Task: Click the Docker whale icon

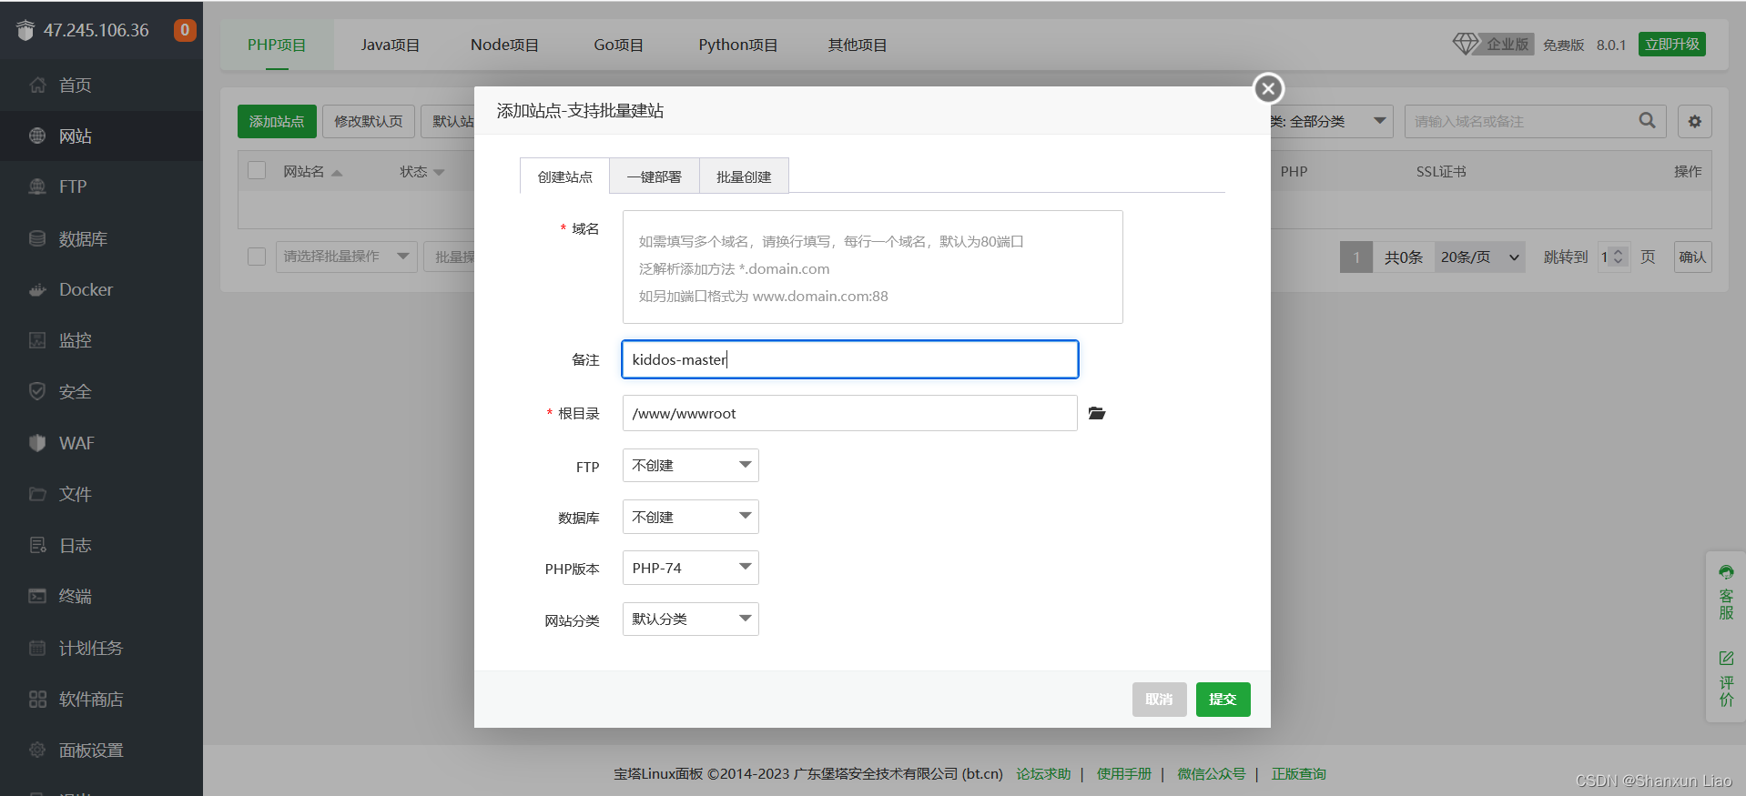Action: click(x=37, y=289)
